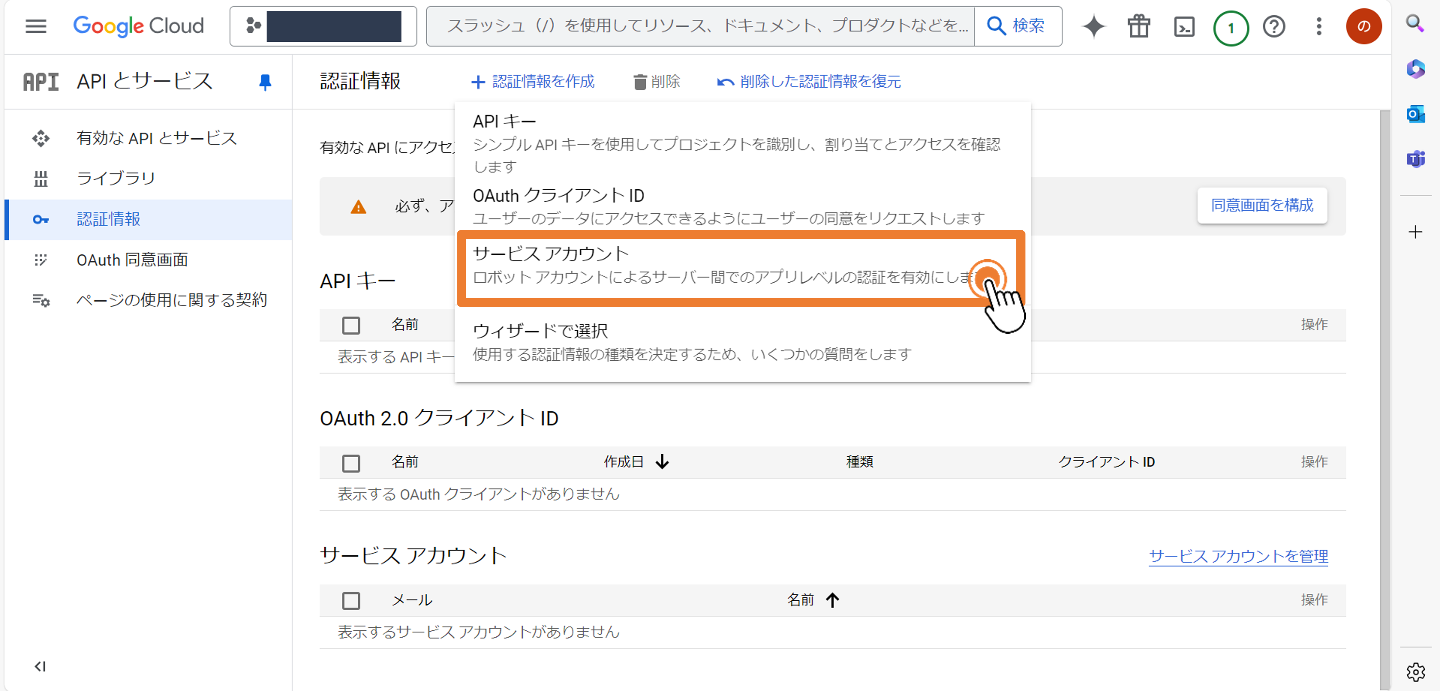Toggle the サービス アカウント table checkbox
Viewport: 1440px width, 691px height.
[351, 600]
